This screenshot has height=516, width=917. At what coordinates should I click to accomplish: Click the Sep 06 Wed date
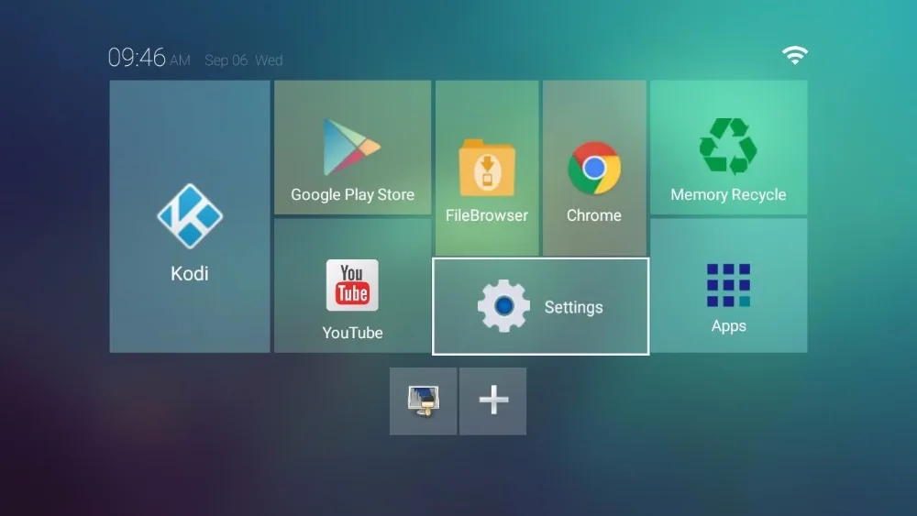(244, 60)
